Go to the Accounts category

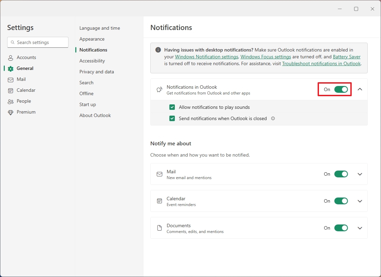26,57
